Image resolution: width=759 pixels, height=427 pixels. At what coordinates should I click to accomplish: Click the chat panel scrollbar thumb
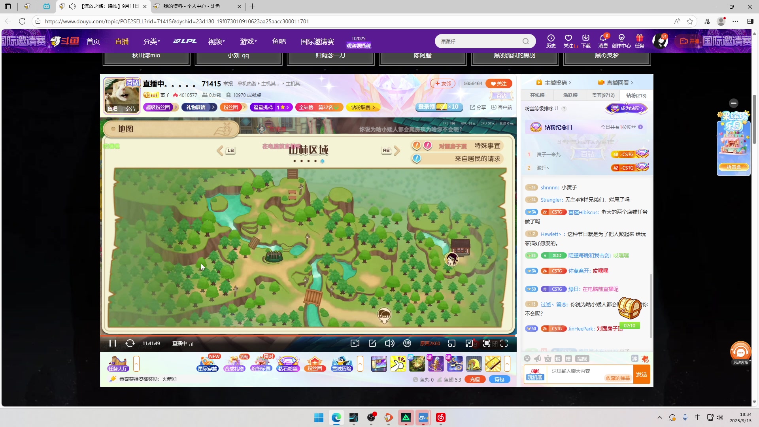651,306
